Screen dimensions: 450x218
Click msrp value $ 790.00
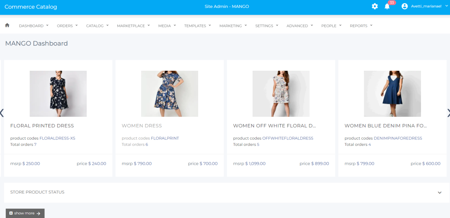[x=143, y=163]
